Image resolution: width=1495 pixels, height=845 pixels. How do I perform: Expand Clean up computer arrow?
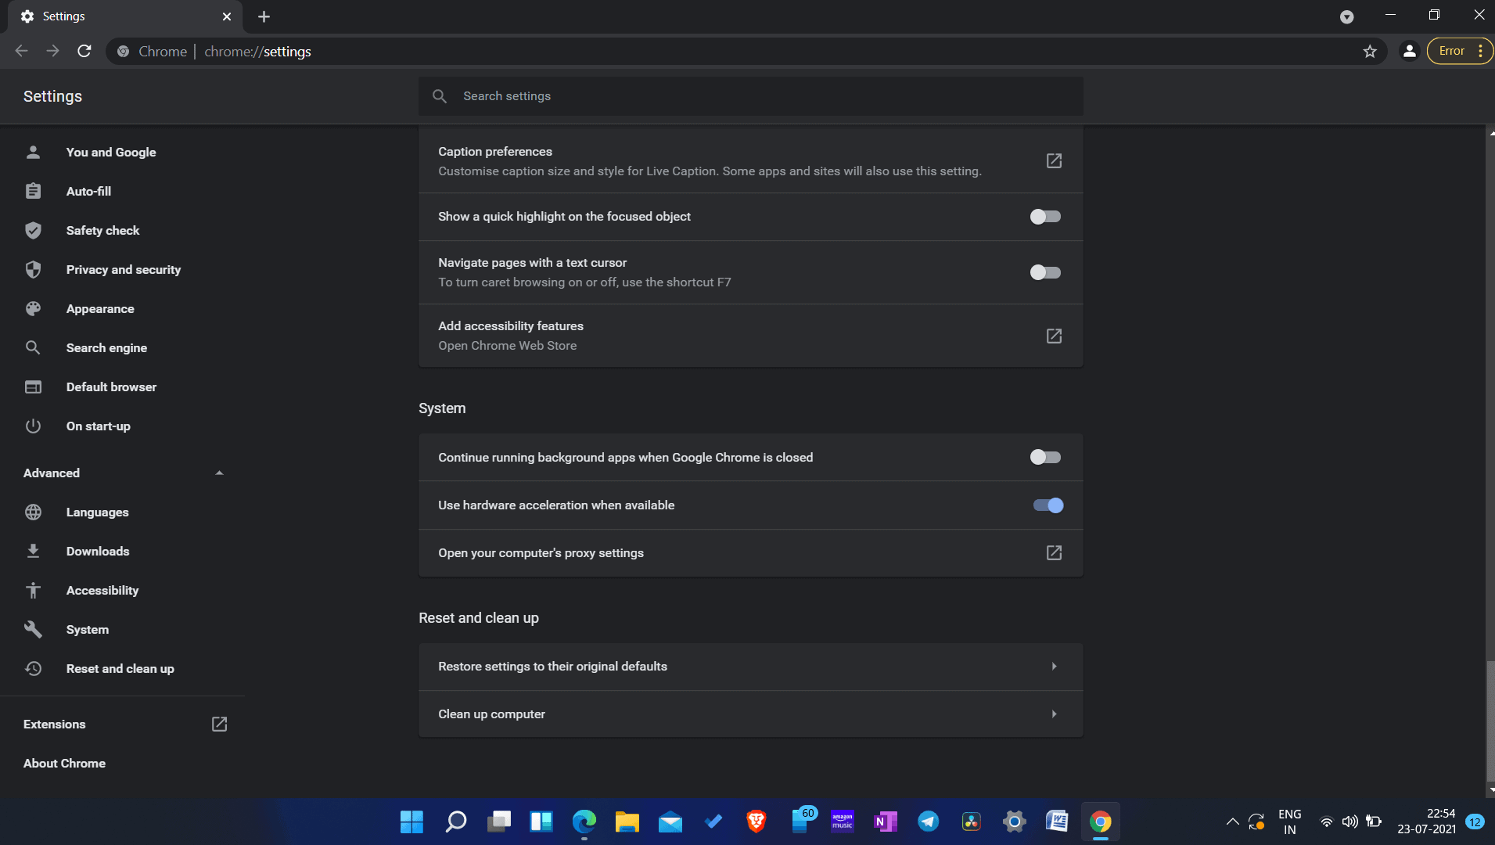coord(1054,714)
